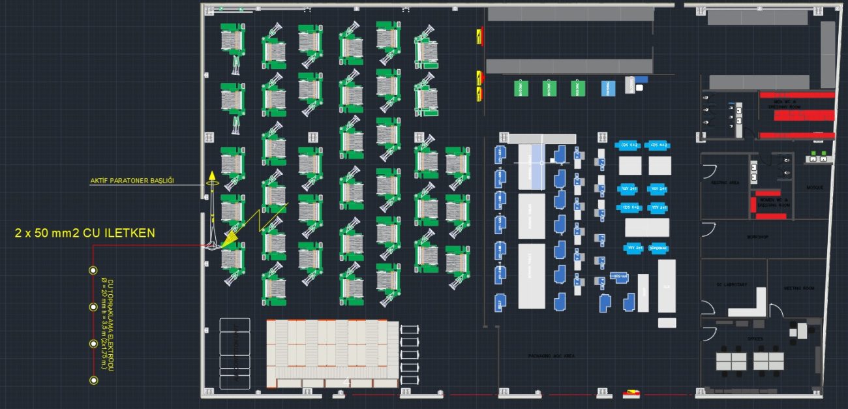Viewport: 848px width, 409px height.
Task: Select the red-yellow panel on bottom wall
Action: [631, 393]
